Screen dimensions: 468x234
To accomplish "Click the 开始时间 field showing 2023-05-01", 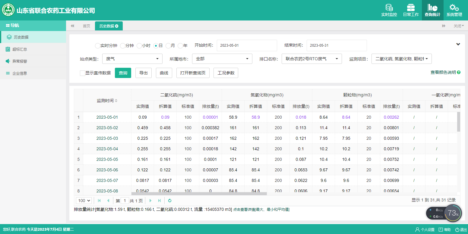I will point(247,45).
